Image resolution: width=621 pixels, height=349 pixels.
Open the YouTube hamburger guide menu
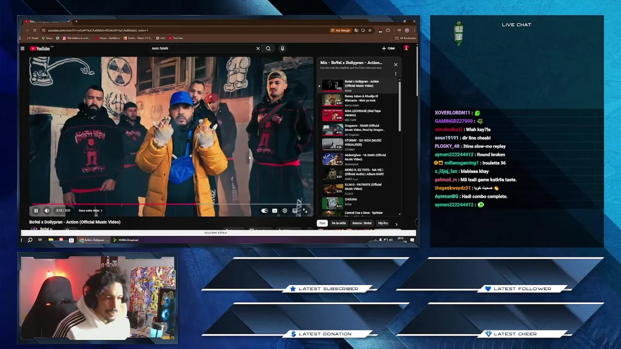coord(22,48)
